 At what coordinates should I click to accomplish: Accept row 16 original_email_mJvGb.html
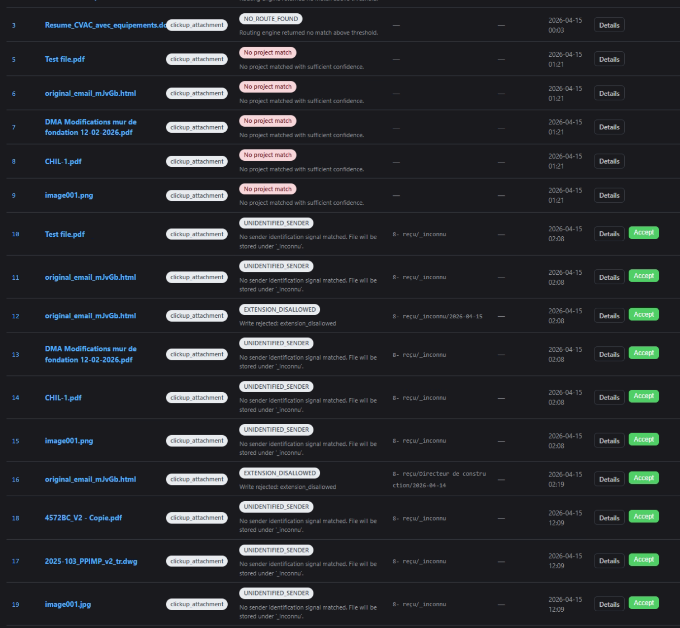[x=644, y=478]
